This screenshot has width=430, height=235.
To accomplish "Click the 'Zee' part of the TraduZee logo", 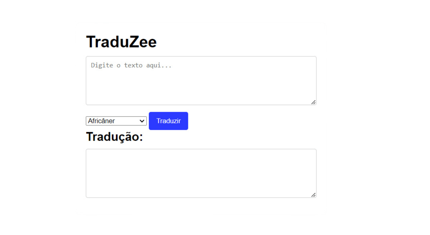I will [143, 42].
